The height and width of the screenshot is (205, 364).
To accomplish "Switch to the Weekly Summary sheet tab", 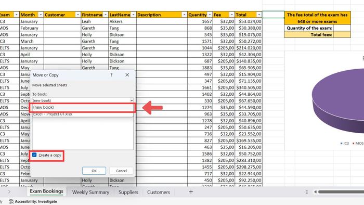I will pos(90,192).
